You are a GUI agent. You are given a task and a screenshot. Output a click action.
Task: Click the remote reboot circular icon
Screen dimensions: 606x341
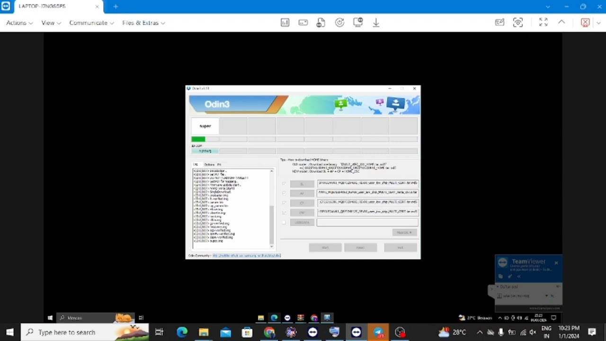[339, 23]
